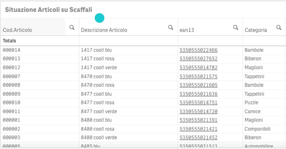Image resolution: width=286 pixels, height=149 pixels.
Task: Select article code 000014 cell
Action: (x=11, y=50)
